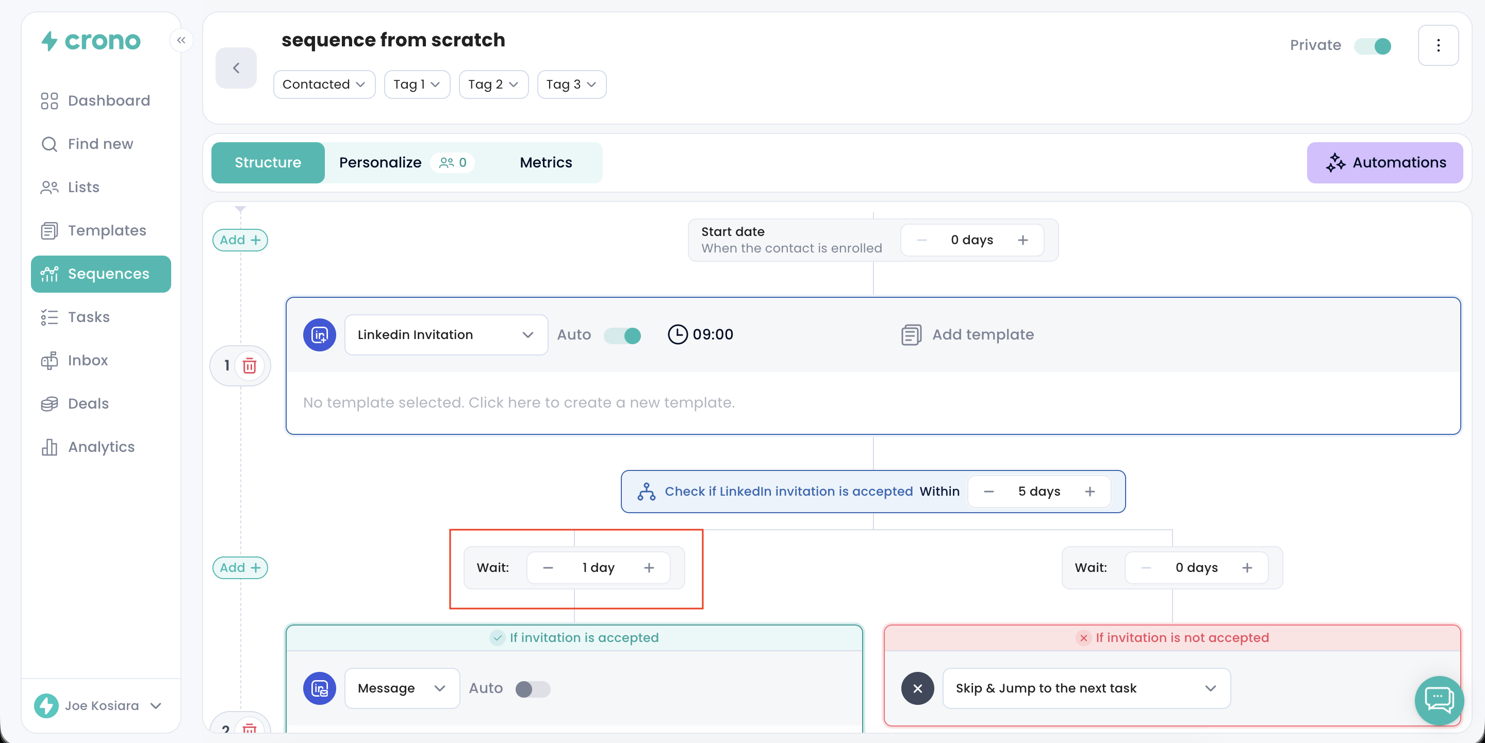The height and width of the screenshot is (743, 1485).
Task: Delete step 1 with trash icon
Action: pos(249,365)
